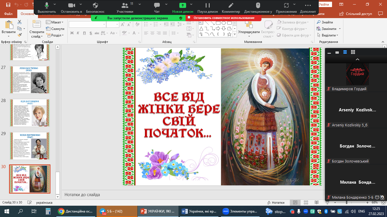Click Знайти find button
387x217 pixels.
(x=325, y=22)
